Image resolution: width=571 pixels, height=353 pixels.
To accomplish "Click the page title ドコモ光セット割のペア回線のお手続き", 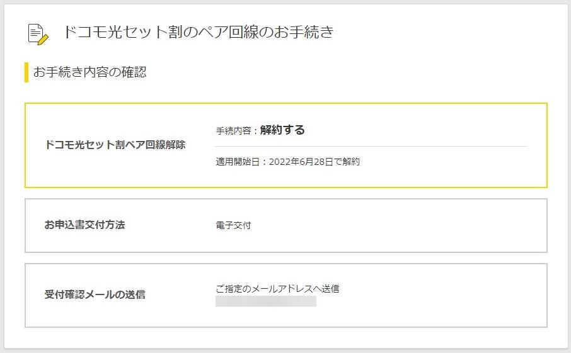I will pyautogui.click(x=199, y=32).
